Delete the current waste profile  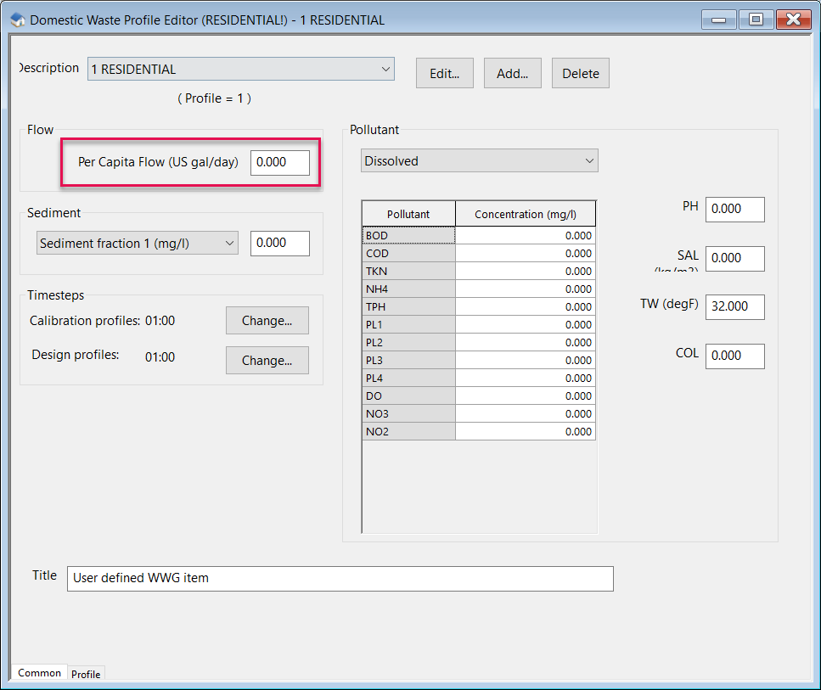pos(580,73)
